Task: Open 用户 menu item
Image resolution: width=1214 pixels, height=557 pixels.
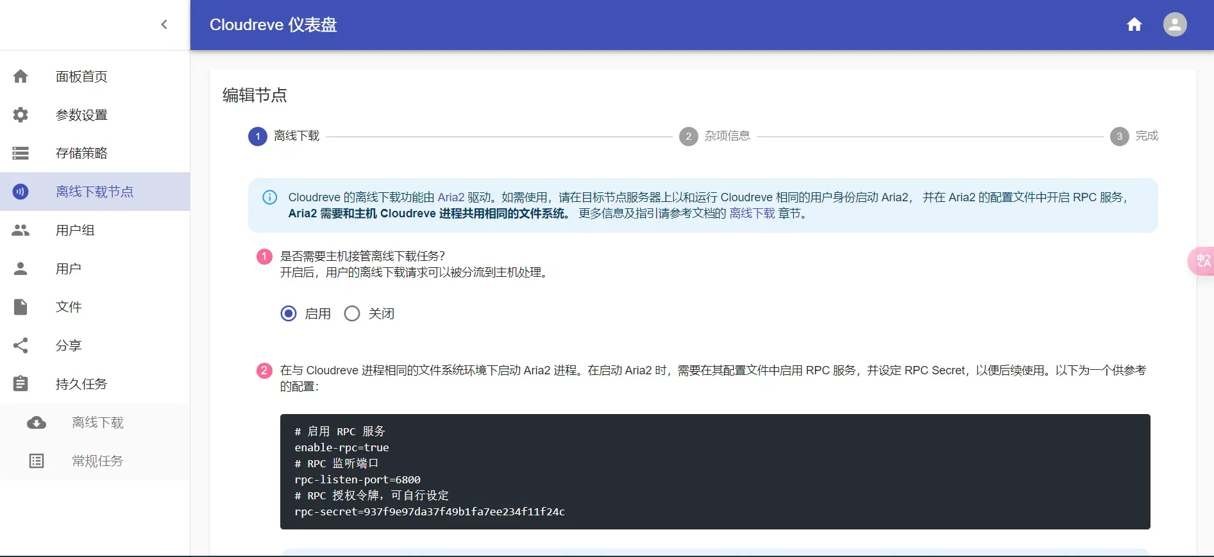Action: coord(95,269)
